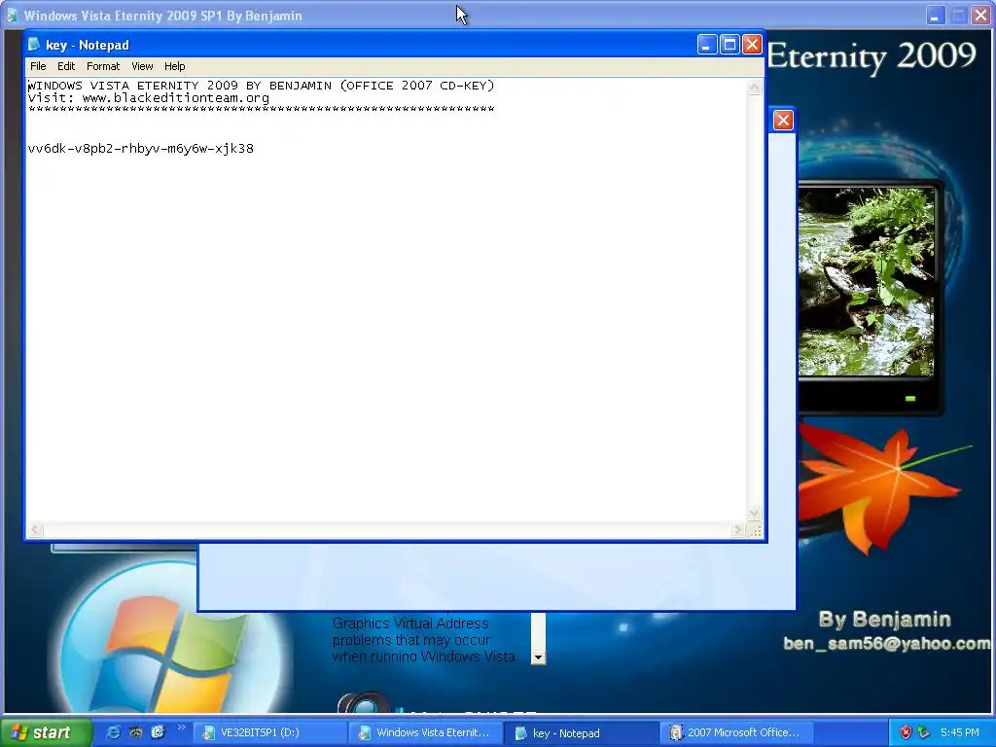Minimize the key - Notepad window
This screenshot has width=996, height=747.
[x=707, y=45]
